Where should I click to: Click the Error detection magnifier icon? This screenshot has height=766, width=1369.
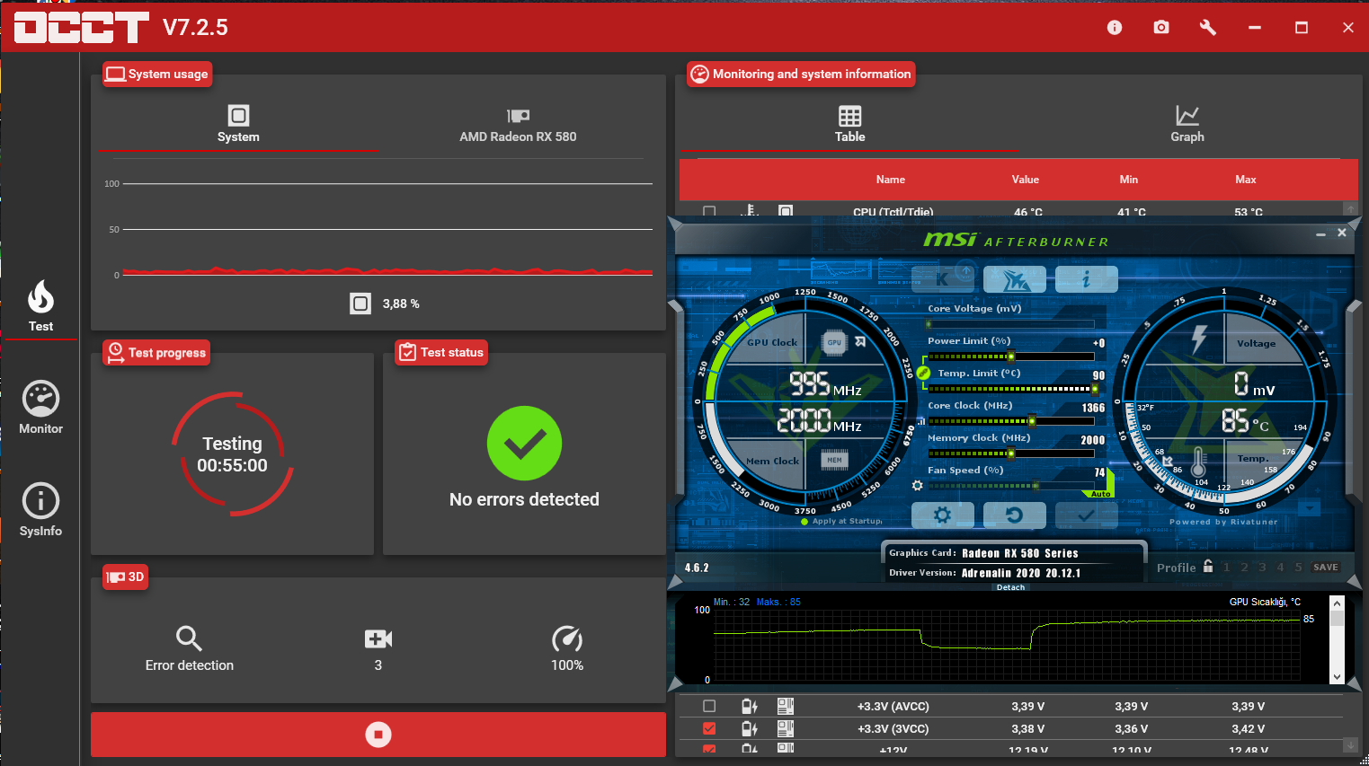click(189, 638)
